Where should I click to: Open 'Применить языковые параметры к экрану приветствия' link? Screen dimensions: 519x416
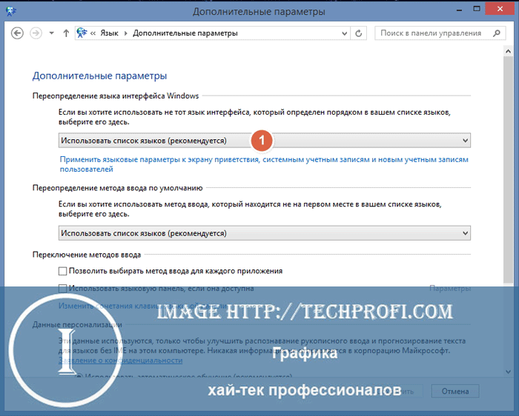click(x=263, y=159)
